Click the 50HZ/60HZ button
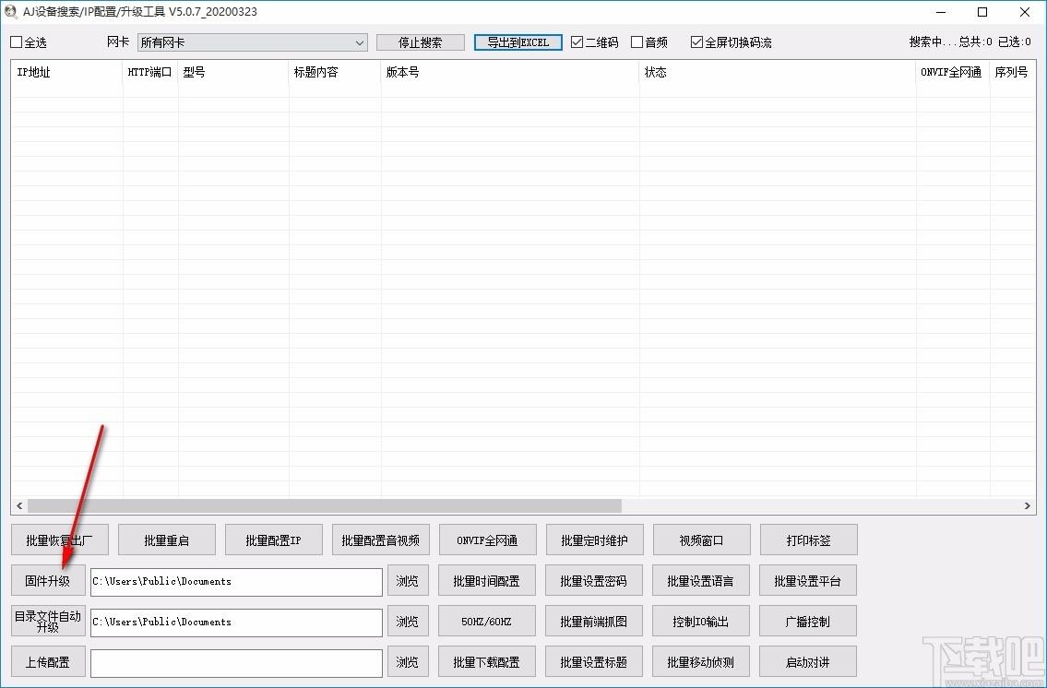1047x688 pixels. tap(486, 622)
